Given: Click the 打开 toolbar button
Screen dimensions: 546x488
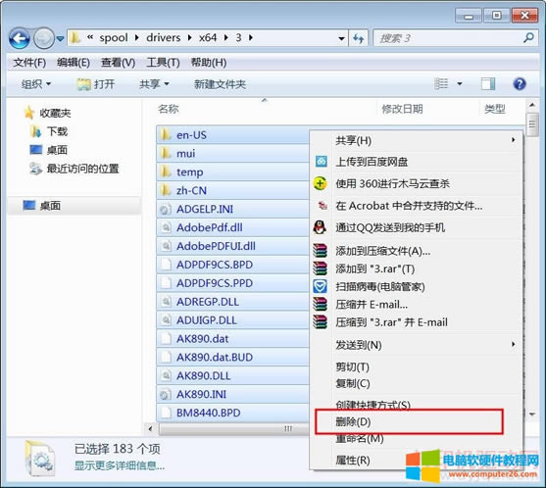Looking at the screenshot, I should (x=96, y=84).
